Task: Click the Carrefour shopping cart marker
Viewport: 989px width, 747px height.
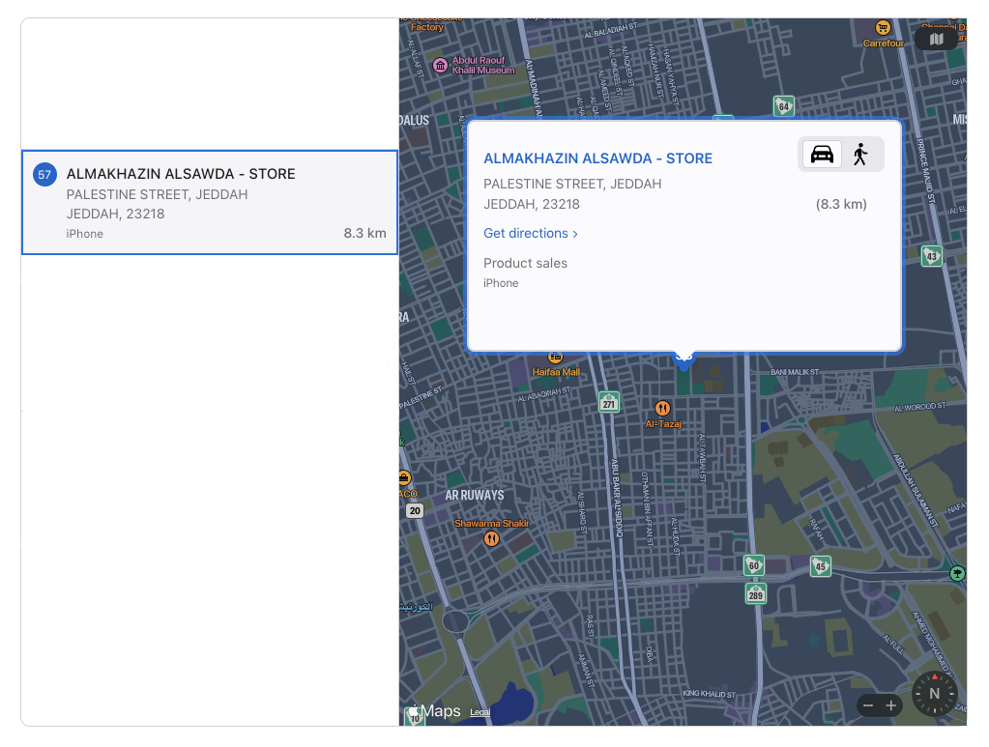Action: pyautogui.click(x=882, y=28)
